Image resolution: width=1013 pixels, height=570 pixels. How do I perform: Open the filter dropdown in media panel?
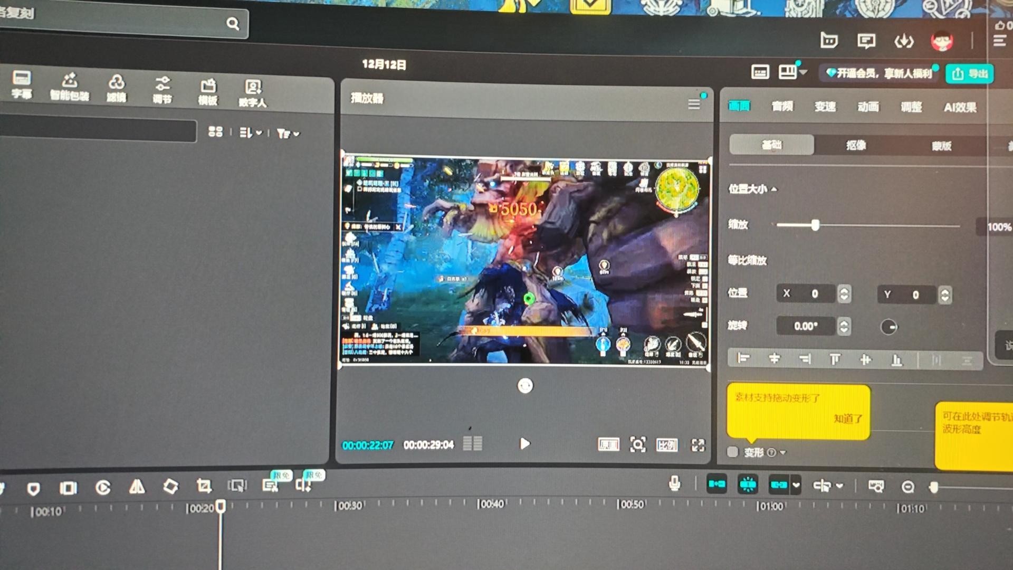pos(288,134)
